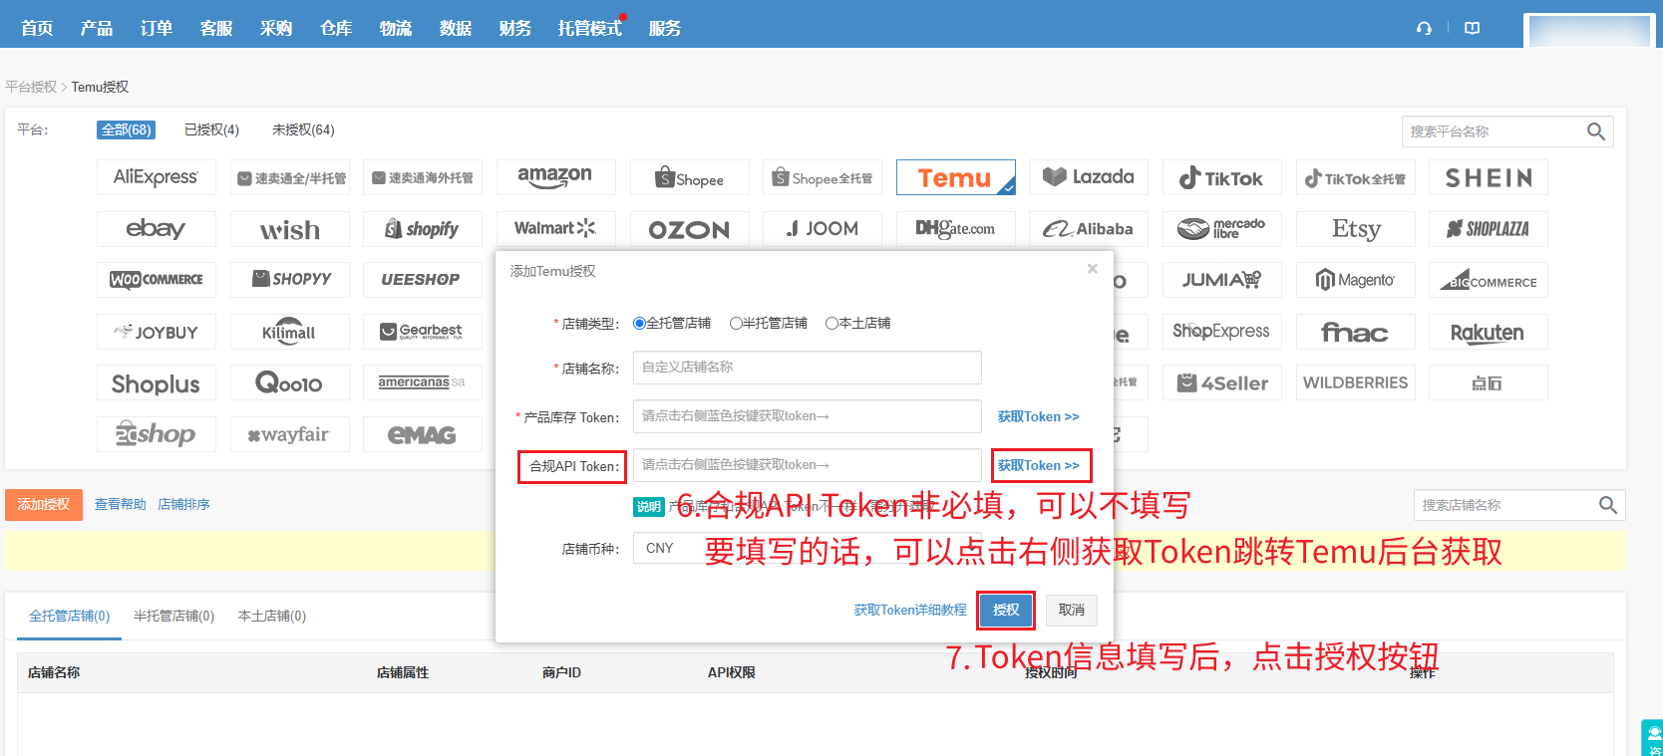Screen dimensions: 1663x756
Task: Open the 店铺排序 link
Action: [183, 504]
